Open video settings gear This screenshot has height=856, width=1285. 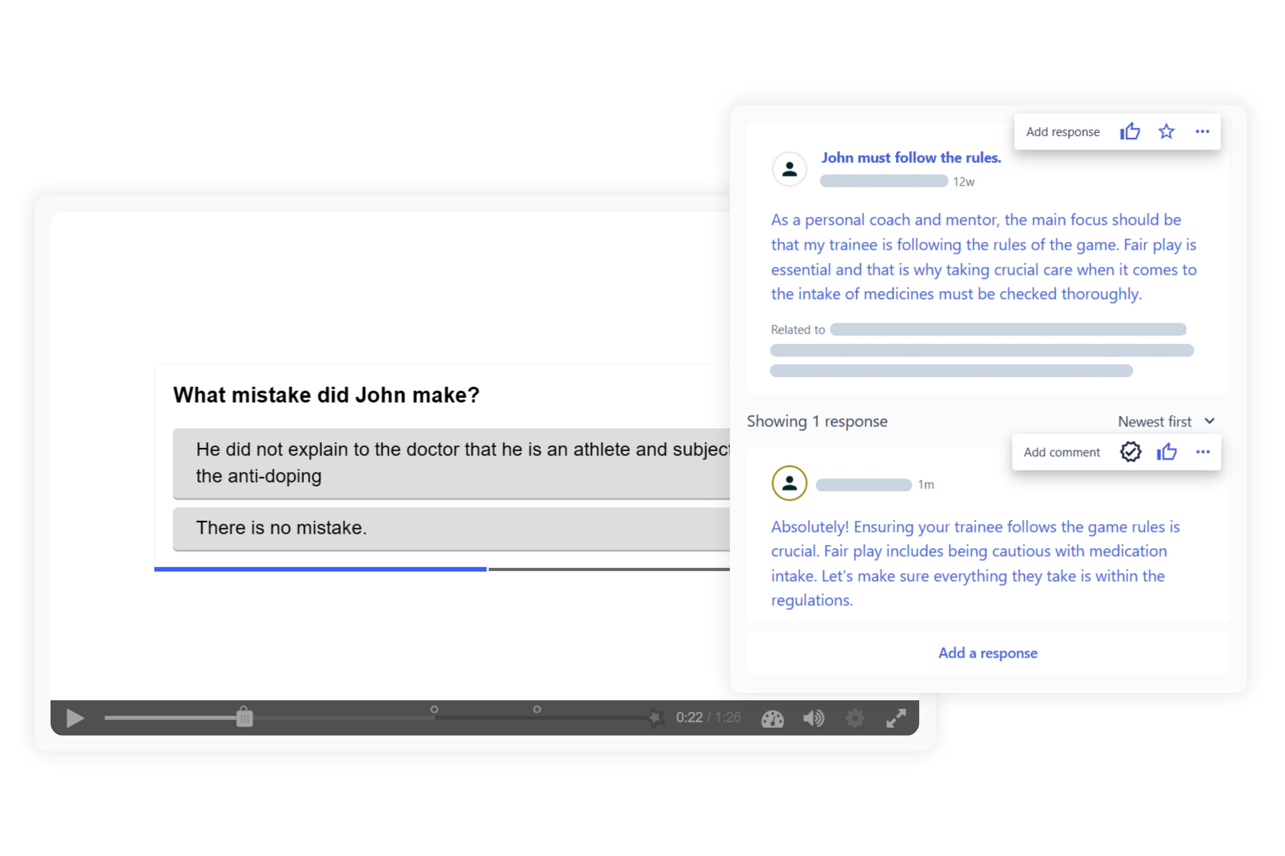point(855,719)
